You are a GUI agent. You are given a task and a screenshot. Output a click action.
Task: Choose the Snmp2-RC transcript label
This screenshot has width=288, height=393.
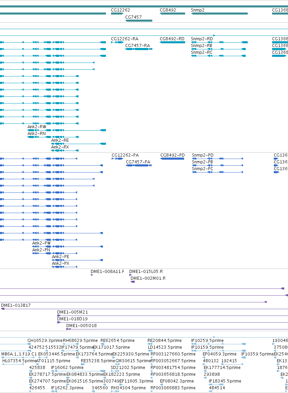[x=202, y=52]
